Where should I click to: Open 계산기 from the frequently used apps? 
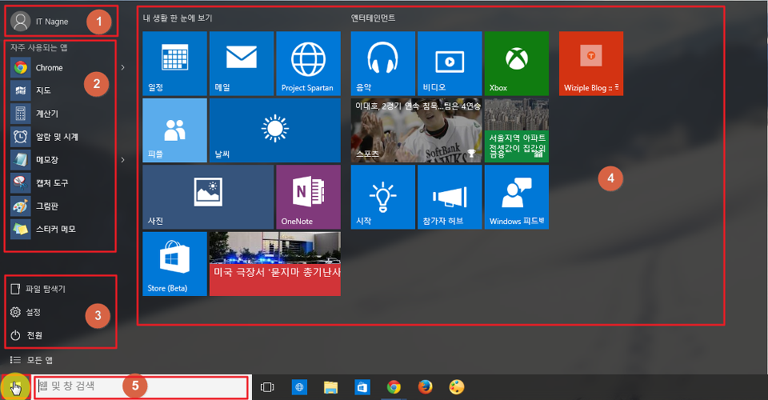tap(46, 114)
